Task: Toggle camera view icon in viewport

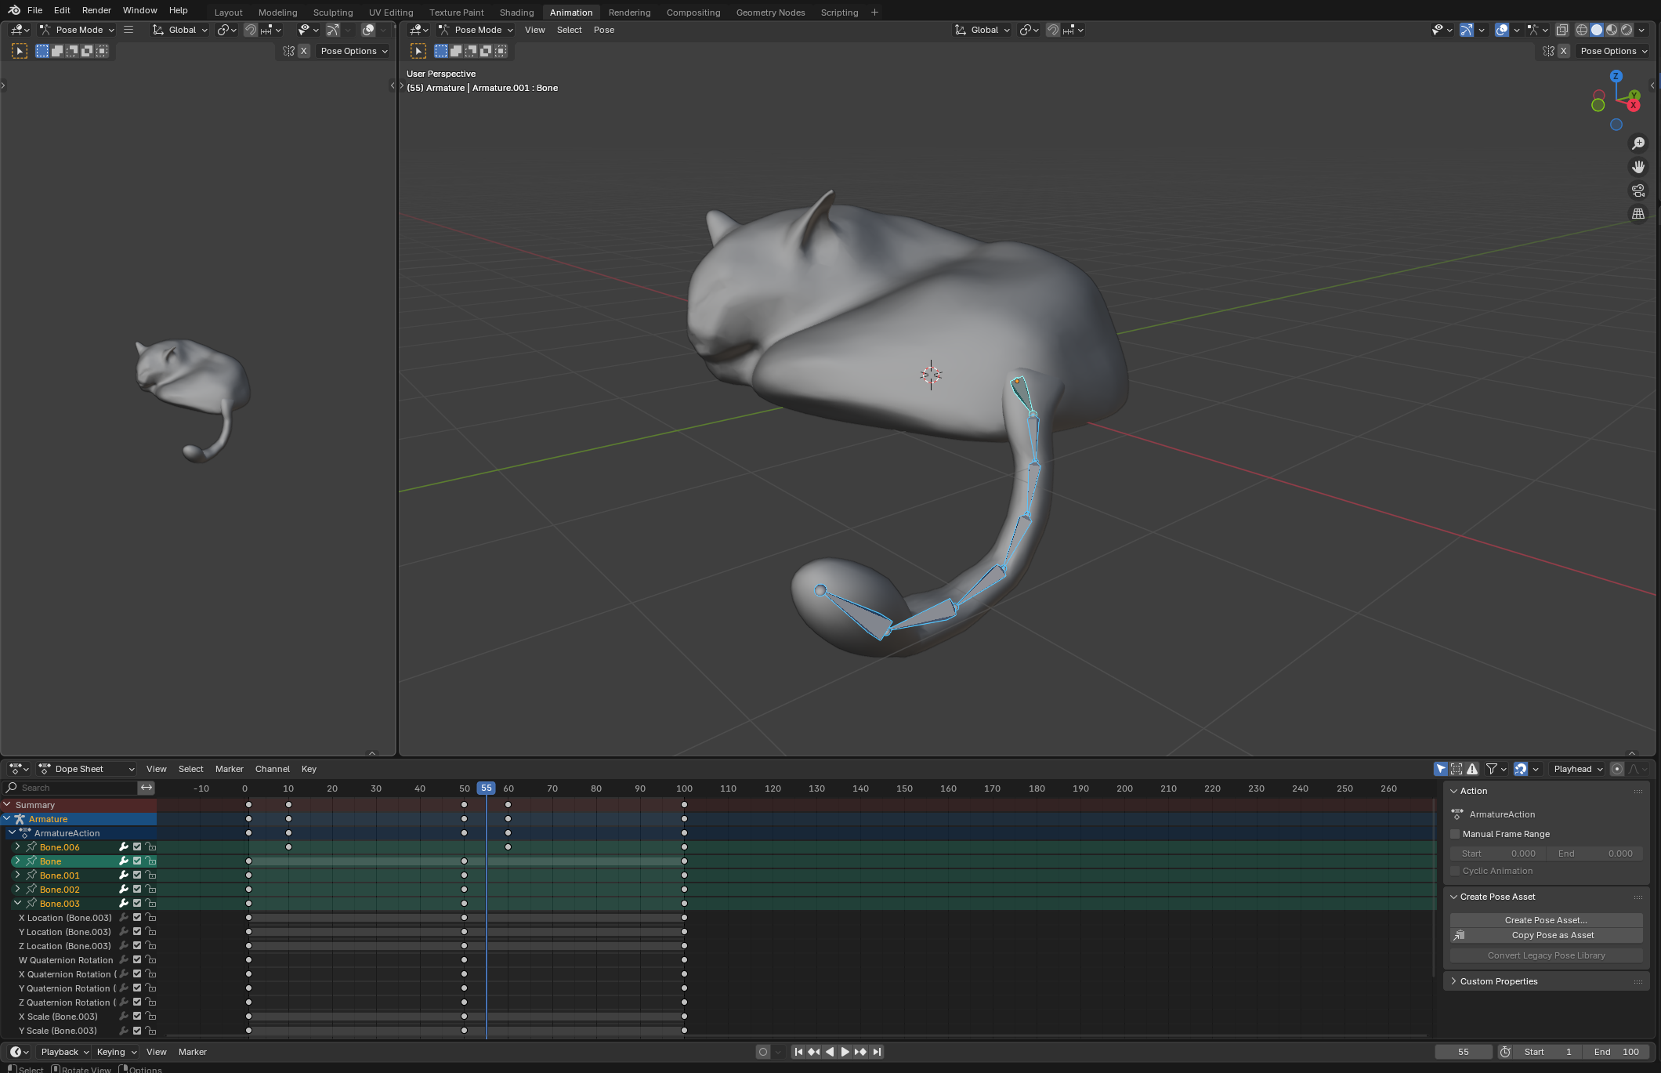Action: 1637,190
